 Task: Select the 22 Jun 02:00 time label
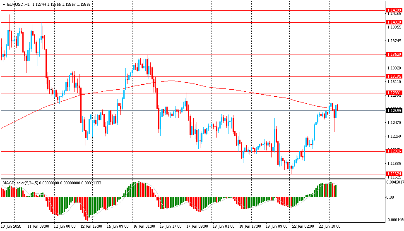[x=303, y=226]
